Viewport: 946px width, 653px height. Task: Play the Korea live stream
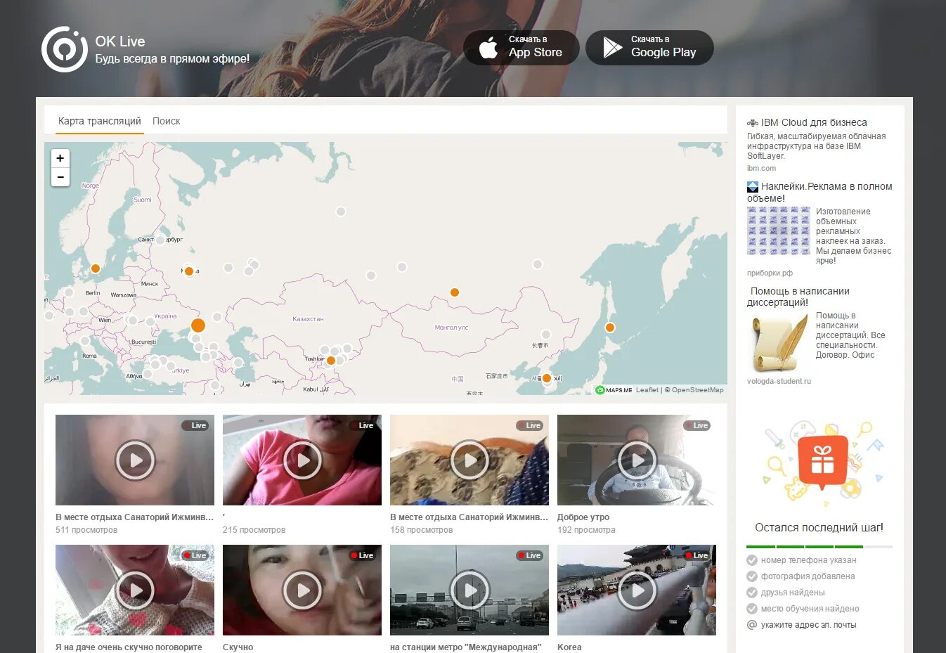pyautogui.click(x=637, y=590)
